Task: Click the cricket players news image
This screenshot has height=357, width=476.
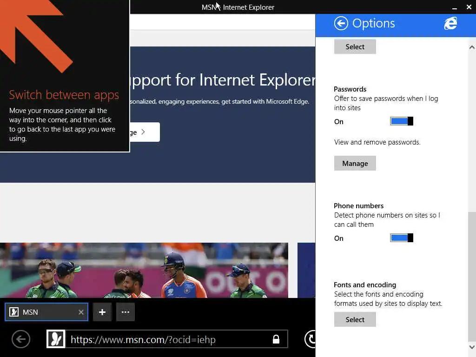Action: [144, 270]
